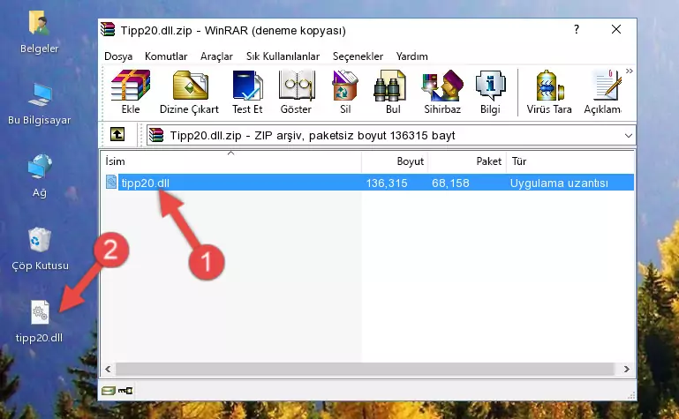The image size is (679, 419).
Task: Sort by the İsim column header
Action: (231, 161)
